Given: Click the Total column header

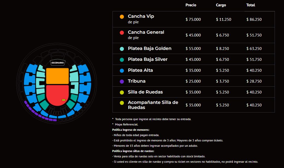Looking at the screenshot, I should click(251, 5).
